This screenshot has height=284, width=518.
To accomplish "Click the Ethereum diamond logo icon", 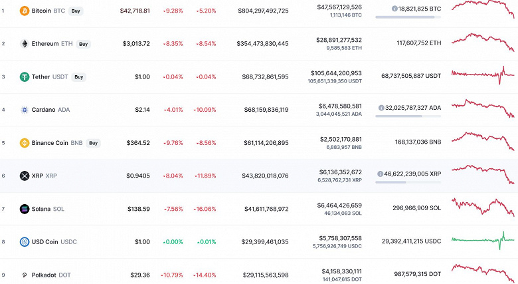I will click(x=25, y=44).
